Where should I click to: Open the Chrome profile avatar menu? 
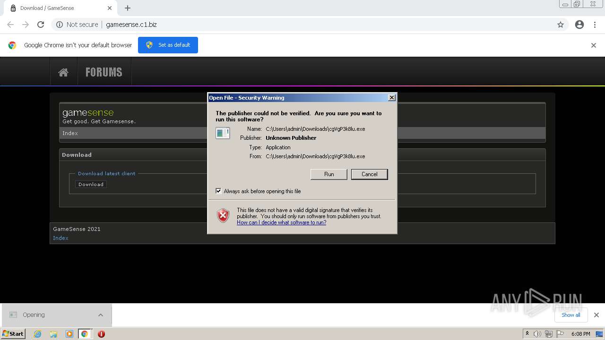click(579, 25)
